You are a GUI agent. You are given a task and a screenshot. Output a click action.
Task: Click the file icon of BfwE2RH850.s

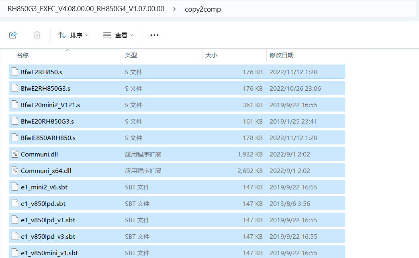15,72
